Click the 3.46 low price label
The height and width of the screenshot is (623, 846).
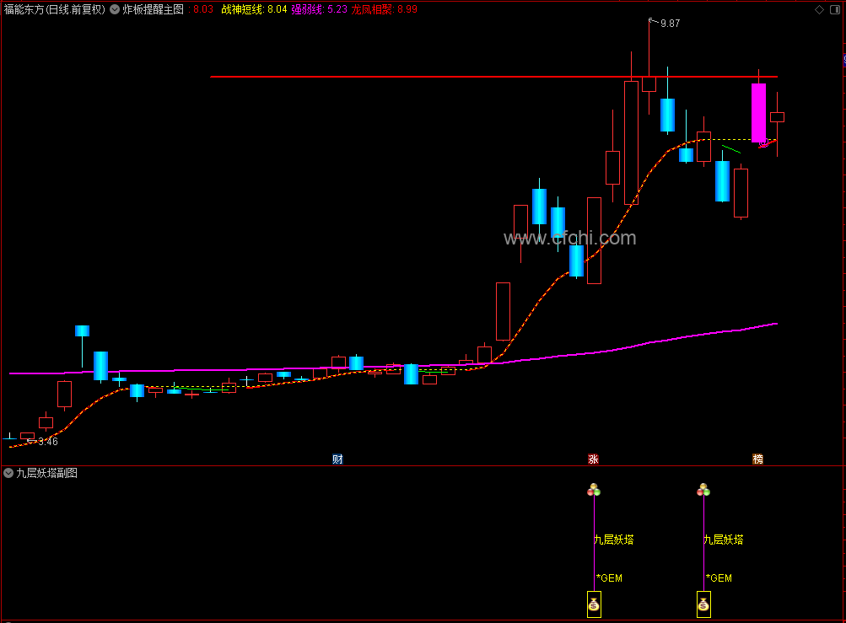click(x=48, y=442)
